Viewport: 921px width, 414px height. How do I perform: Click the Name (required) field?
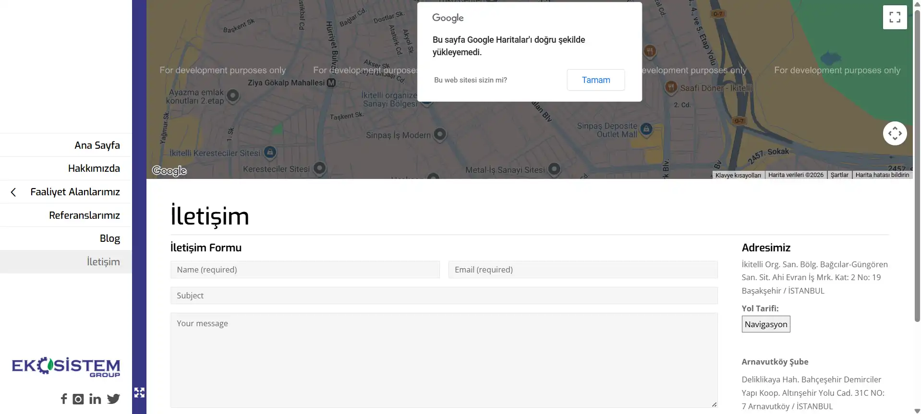pos(305,270)
